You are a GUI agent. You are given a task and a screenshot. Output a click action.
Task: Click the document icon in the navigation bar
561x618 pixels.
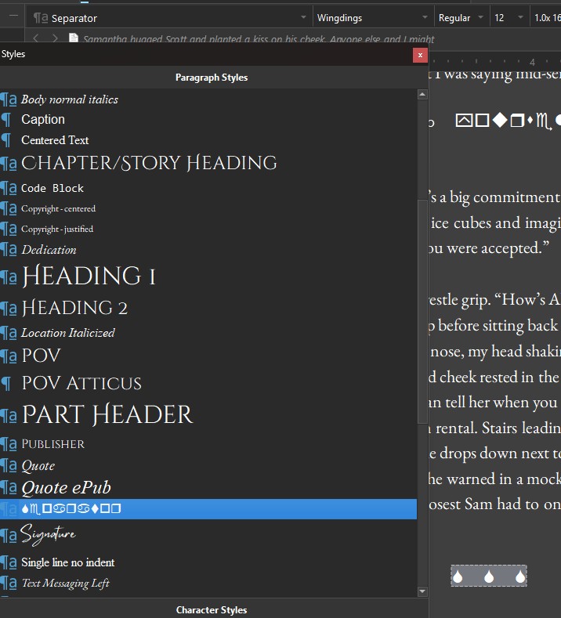point(74,38)
